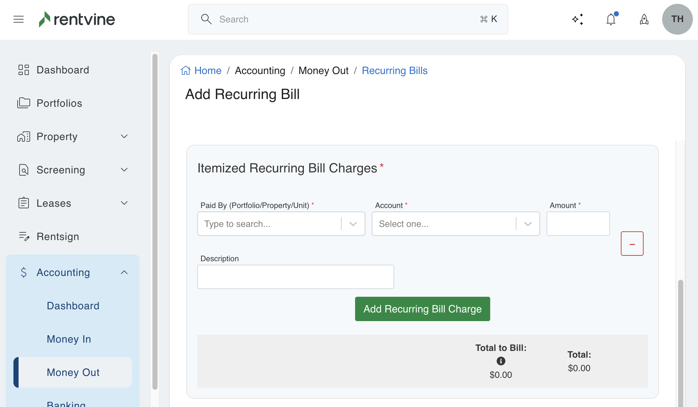Click the AI sparkle assistant icon
Viewport: 698px width, 407px height.
tap(578, 19)
